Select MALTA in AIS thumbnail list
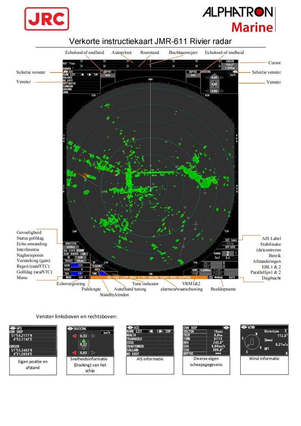Image resolution: width=301 pixels, height=426 pixels. tap(150, 335)
